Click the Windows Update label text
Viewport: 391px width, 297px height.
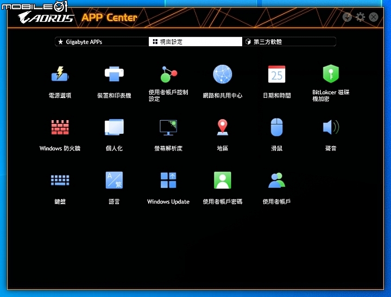pyautogui.click(x=168, y=202)
